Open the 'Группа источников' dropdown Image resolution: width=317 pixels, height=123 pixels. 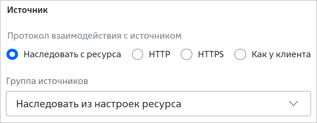pyautogui.click(x=158, y=103)
